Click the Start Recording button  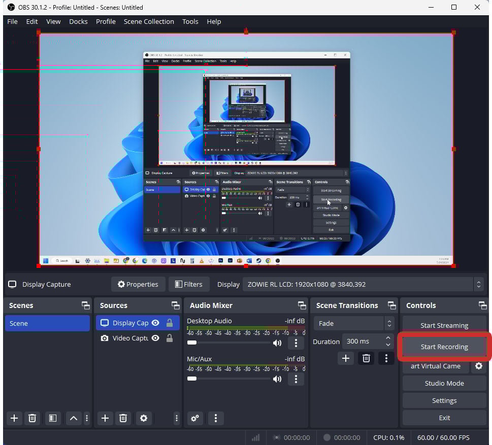(x=444, y=347)
